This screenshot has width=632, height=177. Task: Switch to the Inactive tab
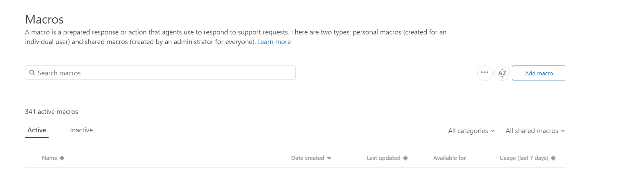click(81, 130)
